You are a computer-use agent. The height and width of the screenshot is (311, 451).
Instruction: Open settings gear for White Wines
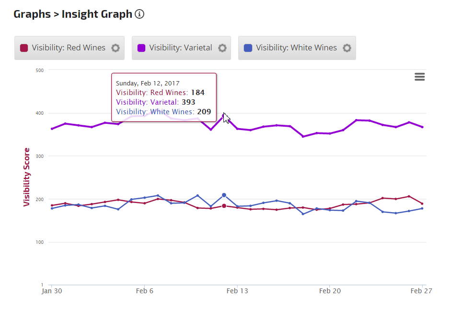347,48
